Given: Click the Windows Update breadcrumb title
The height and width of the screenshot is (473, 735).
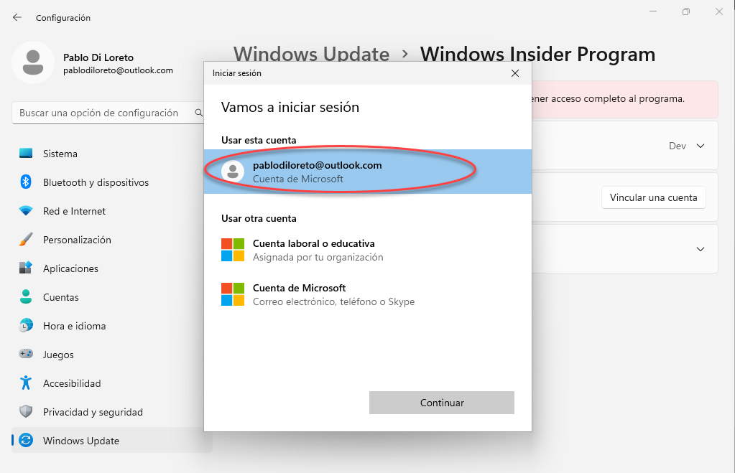Looking at the screenshot, I should click(311, 55).
